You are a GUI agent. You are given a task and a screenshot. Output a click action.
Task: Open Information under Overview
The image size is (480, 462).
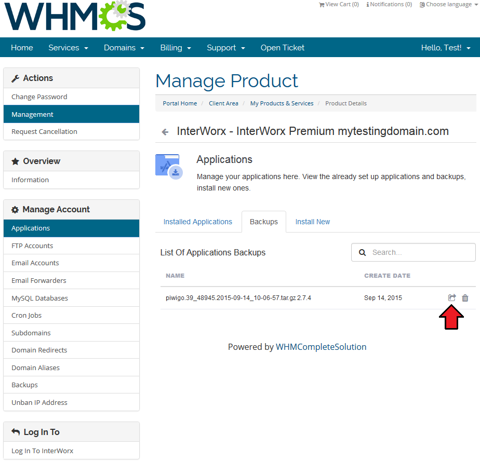point(71,180)
